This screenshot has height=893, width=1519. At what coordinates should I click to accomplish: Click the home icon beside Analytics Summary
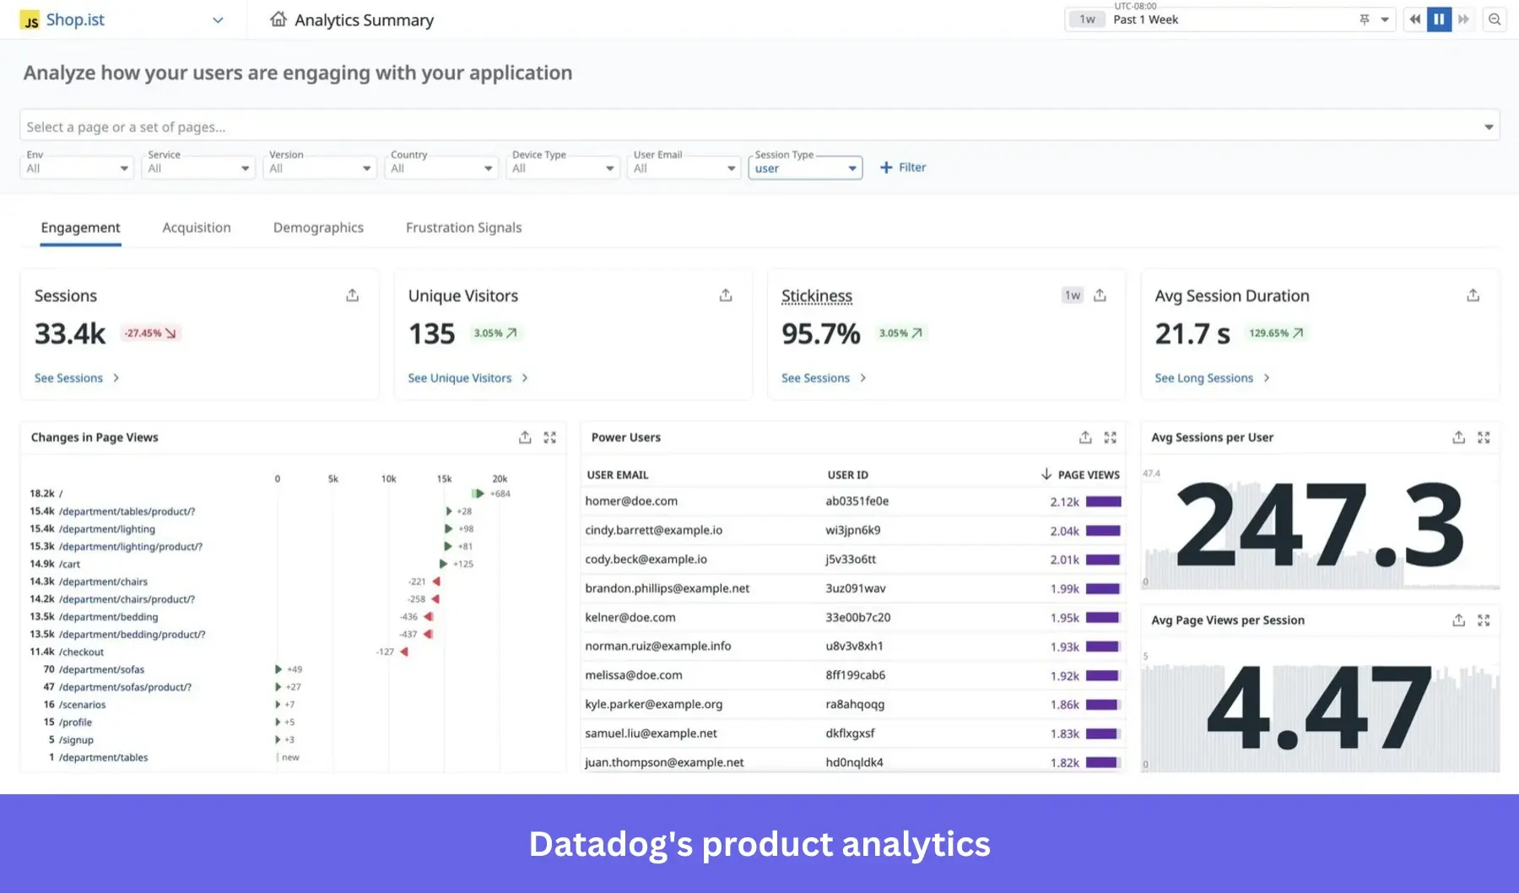(x=278, y=19)
